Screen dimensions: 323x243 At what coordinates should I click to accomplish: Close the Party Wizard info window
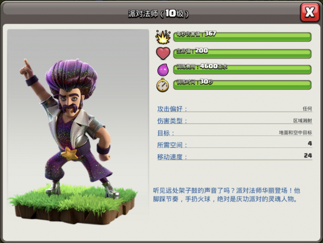pos(310,13)
